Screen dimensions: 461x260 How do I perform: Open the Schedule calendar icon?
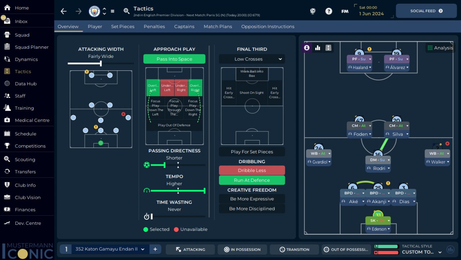point(7,133)
